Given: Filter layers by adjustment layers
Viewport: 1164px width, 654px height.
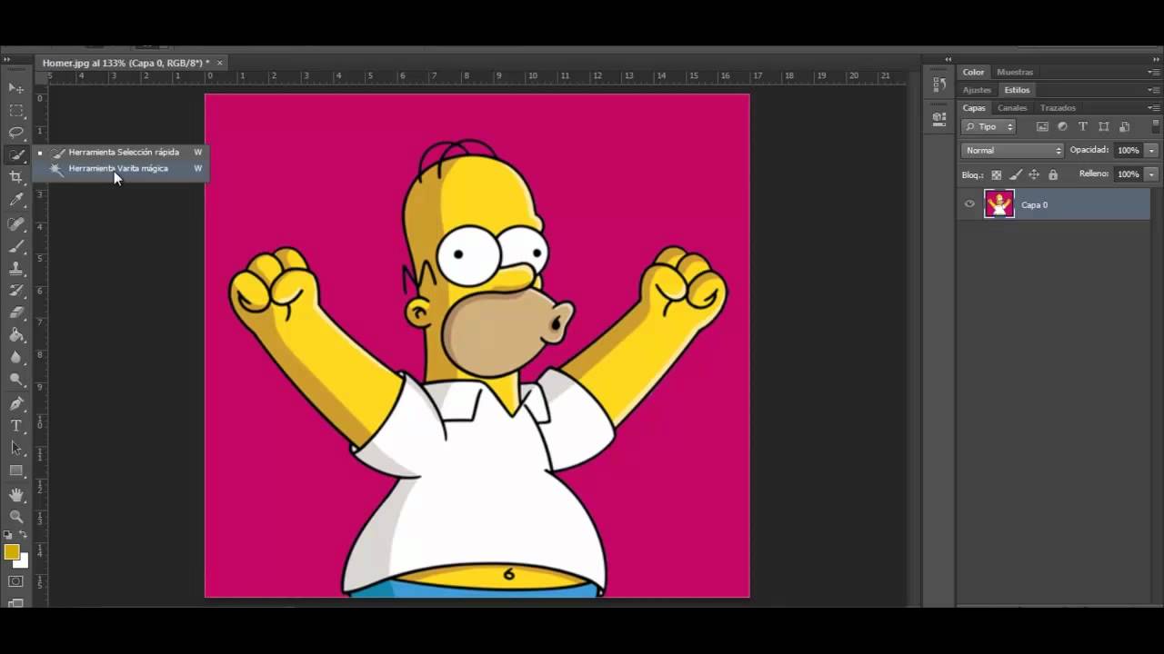Looking at the screenshot, I should point(1062,127).
